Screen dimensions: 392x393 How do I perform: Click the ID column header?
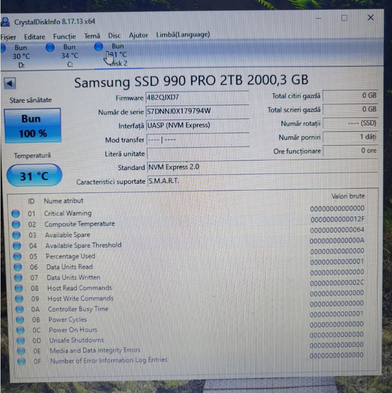click(31, 201)
